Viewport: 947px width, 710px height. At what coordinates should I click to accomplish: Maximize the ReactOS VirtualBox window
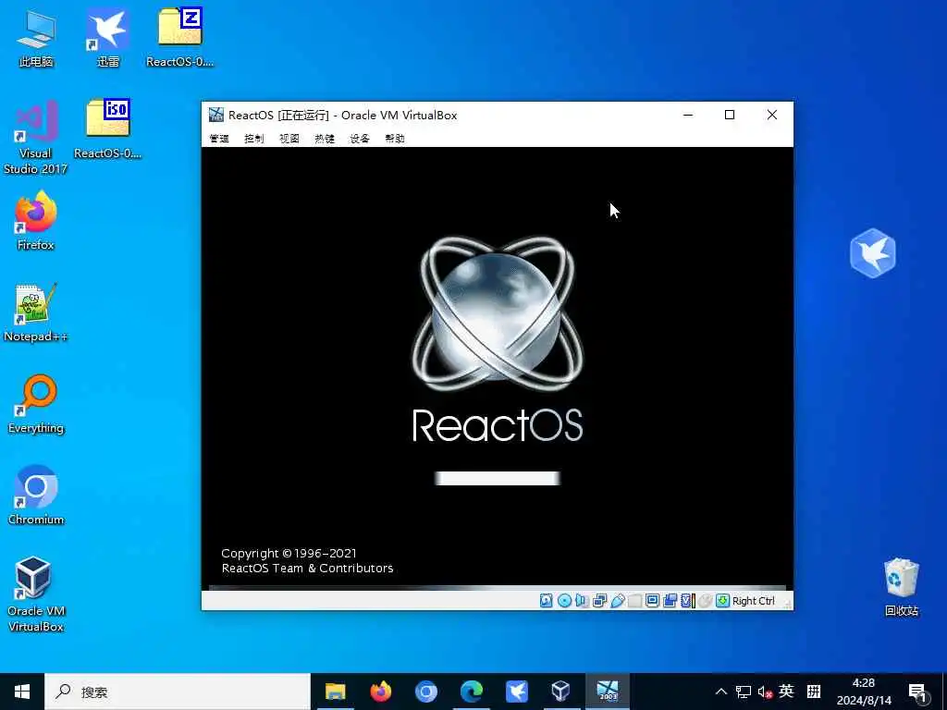[x=730, y=115]
